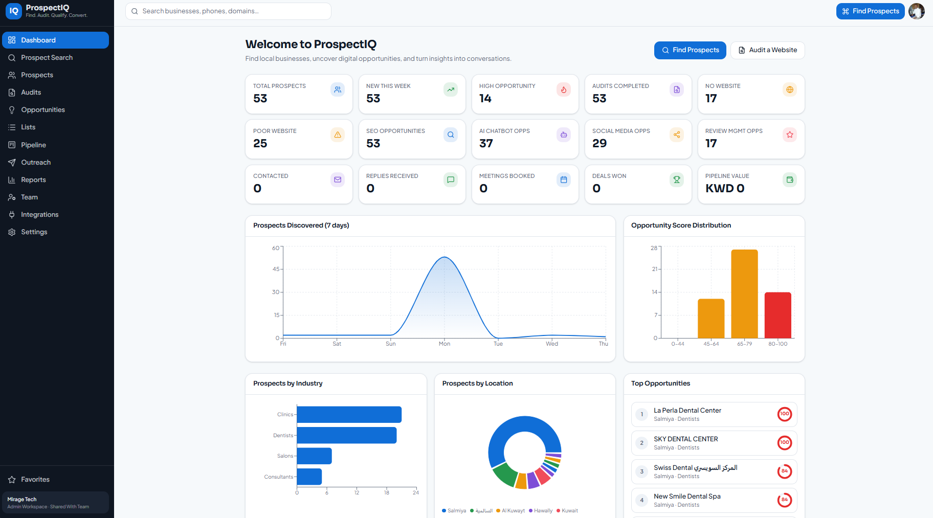Screen dimensions: 933x518
Task: Click the AI Chatbot Opps robot icon
Action: point(564,134)
